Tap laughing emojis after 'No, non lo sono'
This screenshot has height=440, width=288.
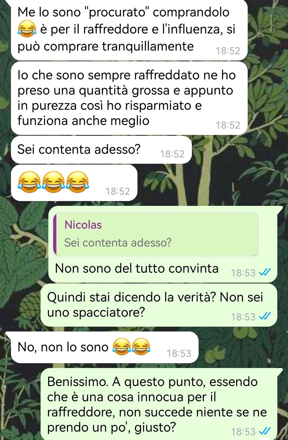[x=131, y=346]
